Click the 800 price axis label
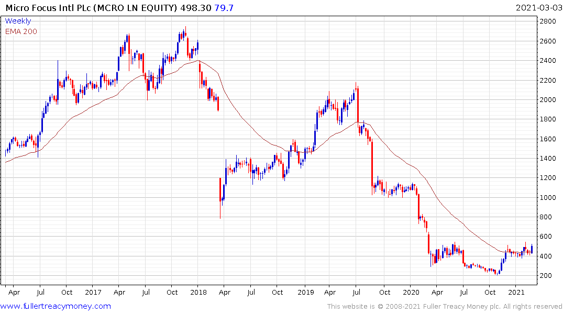The image size is (563, 314). [x=546, y=217]
